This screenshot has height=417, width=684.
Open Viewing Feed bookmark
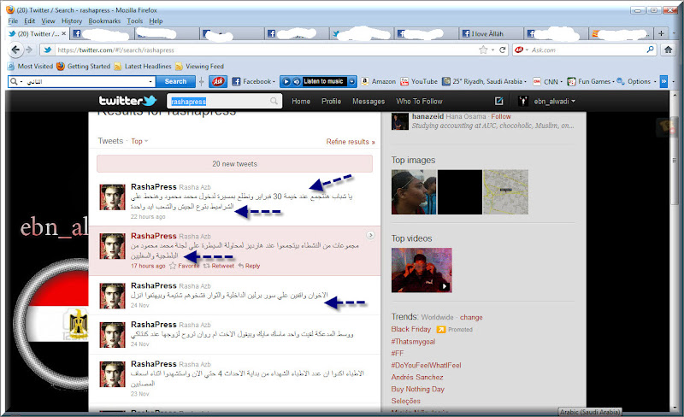[199, 67]
